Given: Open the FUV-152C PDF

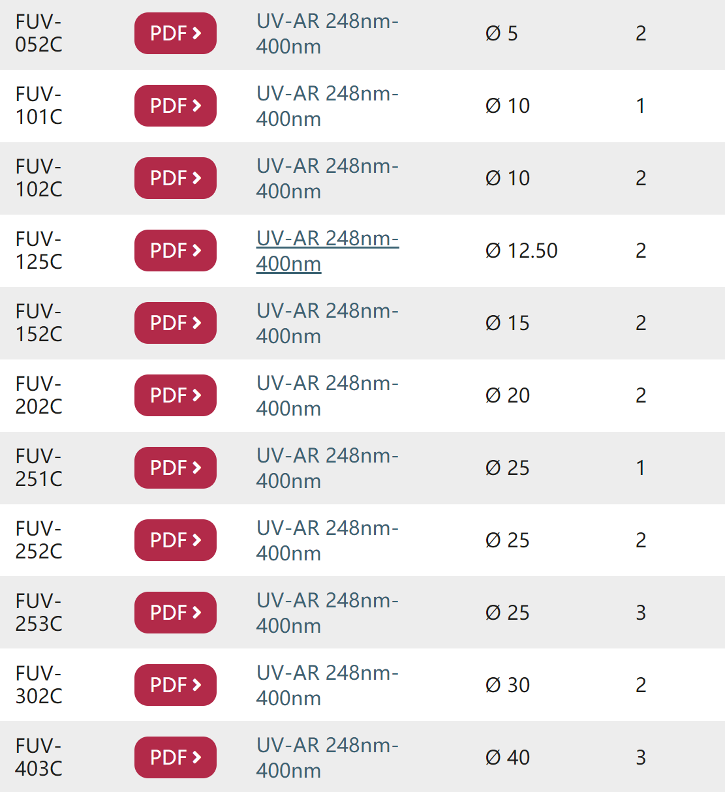Looking at the screenshot, I should [176, 323].
